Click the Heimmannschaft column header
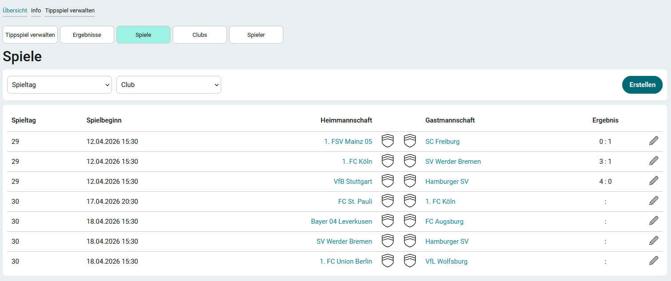This screenshot has height=281, width=671. [x=346, y=120]
